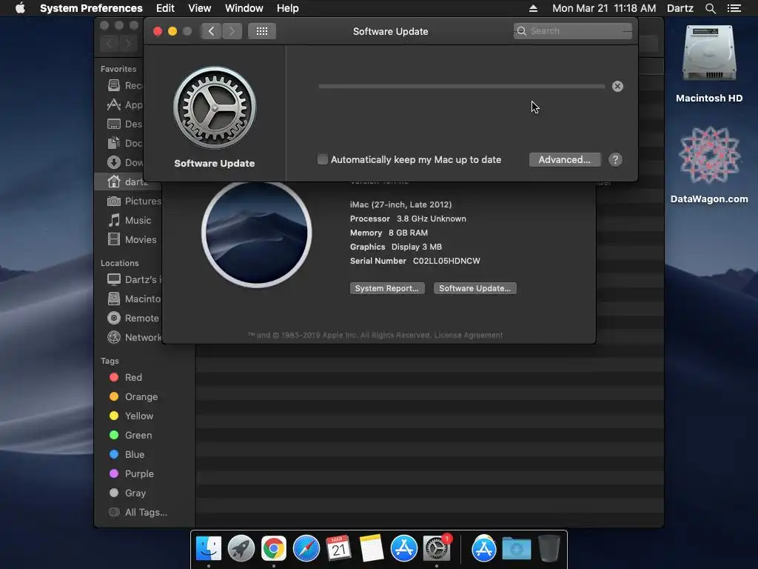The image size is (758, 569).
Task: Select Remote Disc in Finder sidebar
Action: coord(133,319)
